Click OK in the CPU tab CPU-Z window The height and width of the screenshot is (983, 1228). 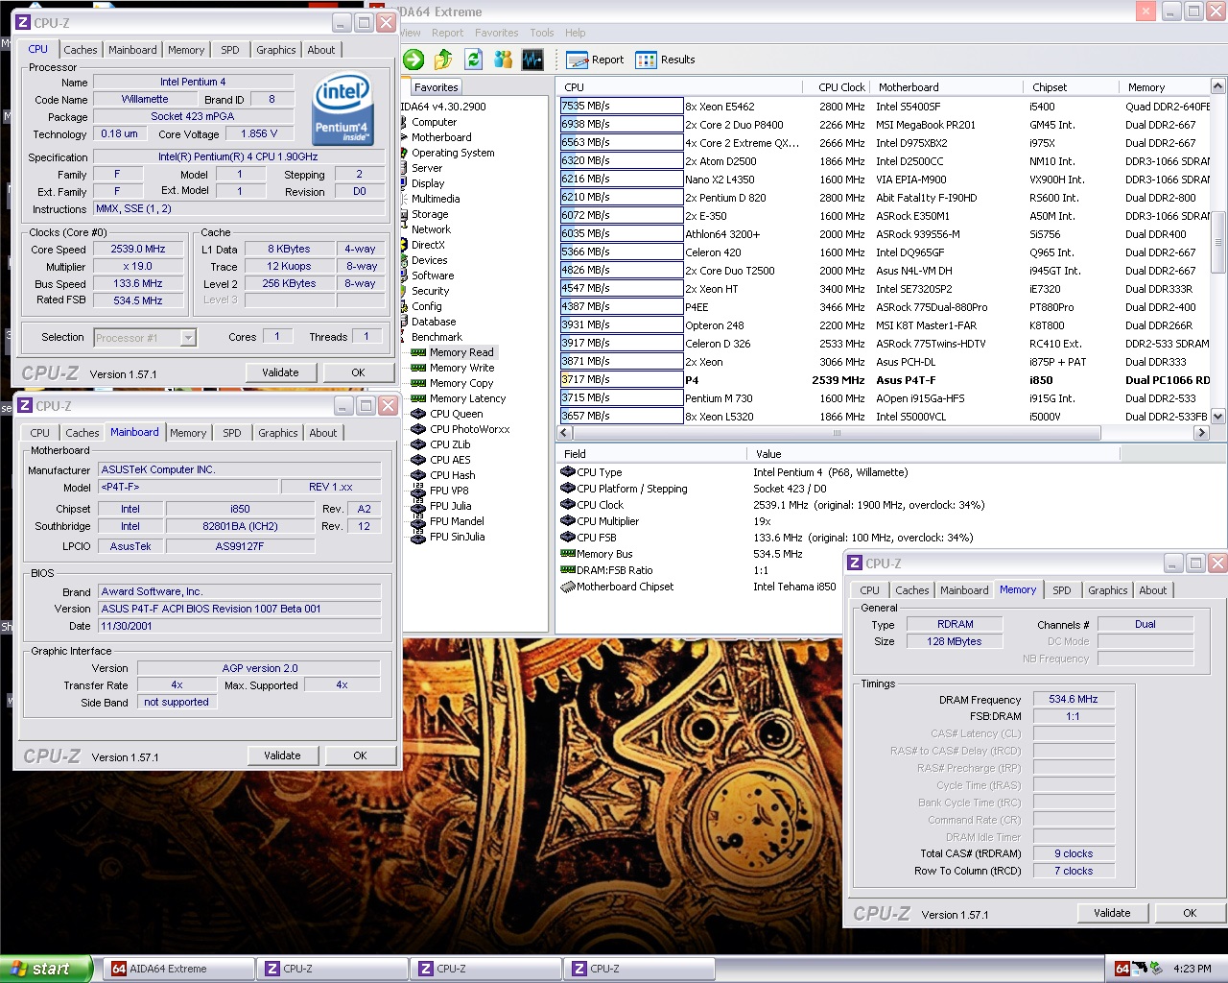coord(358,372)
